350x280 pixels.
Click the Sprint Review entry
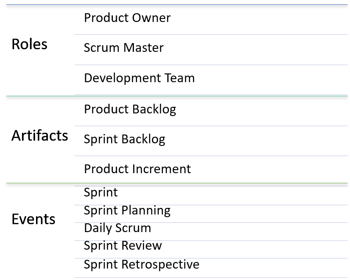click(x=123, y=246)
